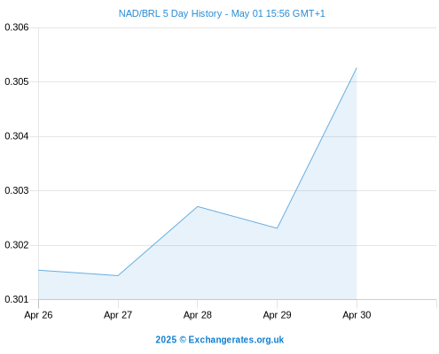Click the Apr 27 x-axis label
Viewport: 439px width, 354px height.
point(118,315)
